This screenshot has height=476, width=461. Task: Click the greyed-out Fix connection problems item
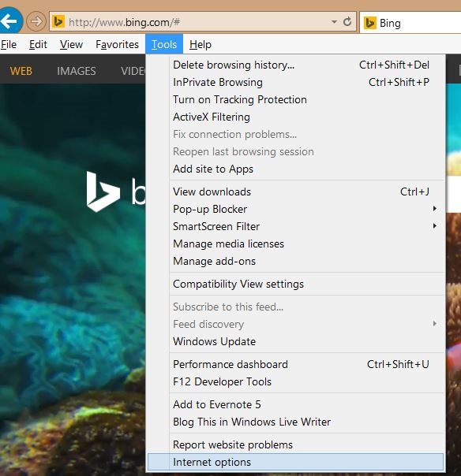tap(295, 134)
